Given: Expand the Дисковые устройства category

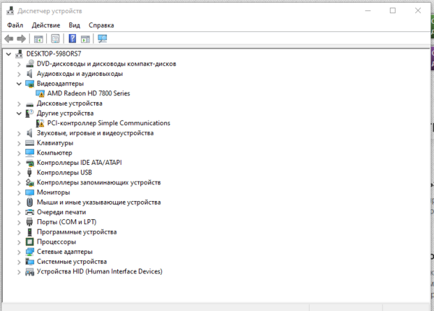Looking at the screenshot, I should pyautogui.click(x=19, y=103).
